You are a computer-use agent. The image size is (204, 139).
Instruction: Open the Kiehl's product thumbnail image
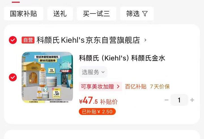[x=47, y=77]
